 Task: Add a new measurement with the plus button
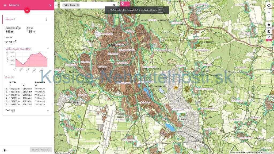[x=27, y=10]
